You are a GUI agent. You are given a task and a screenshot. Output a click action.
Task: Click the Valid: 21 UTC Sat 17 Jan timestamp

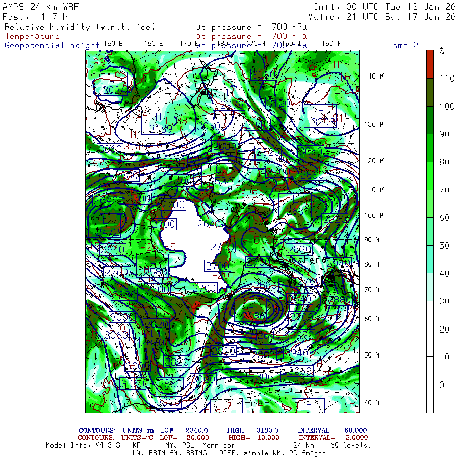(x=385, y=16)
